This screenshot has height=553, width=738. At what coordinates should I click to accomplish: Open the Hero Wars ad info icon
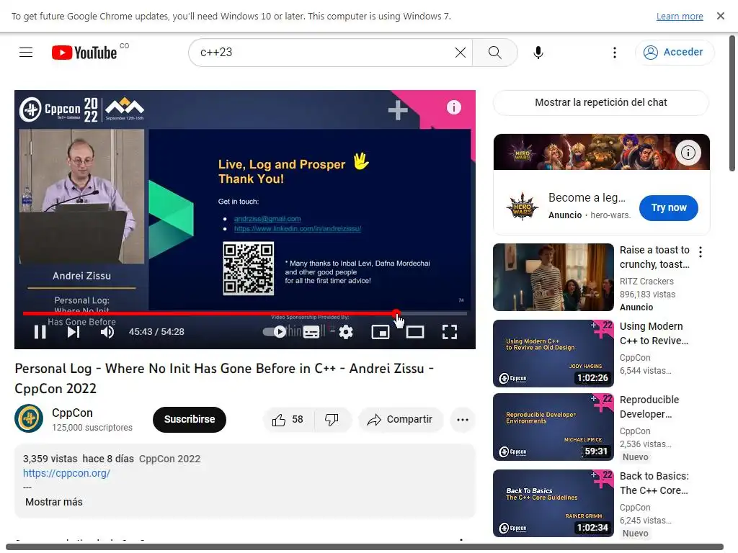(x=688, y=153)
